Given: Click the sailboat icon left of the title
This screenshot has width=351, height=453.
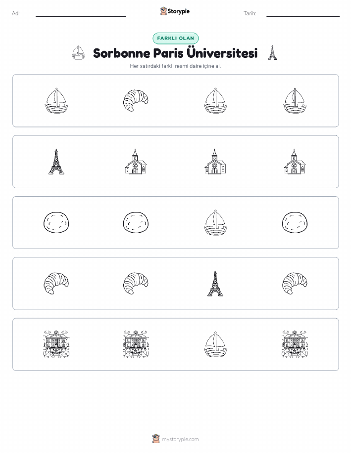Looking at the screenshot, I should [78, 52].
